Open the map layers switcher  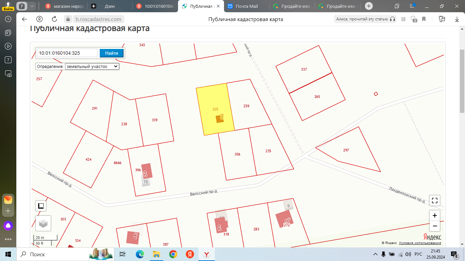(43, 223)
